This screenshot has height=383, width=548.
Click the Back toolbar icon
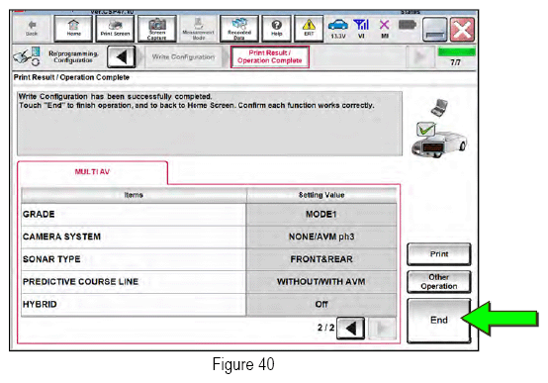32,29
